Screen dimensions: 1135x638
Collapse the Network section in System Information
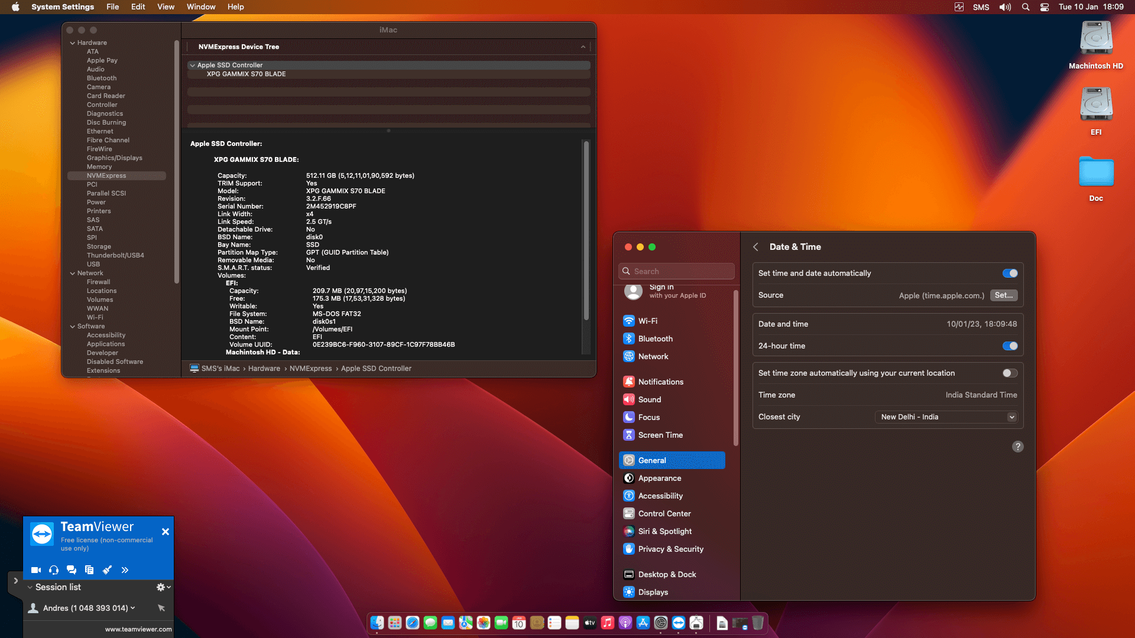point(73,273)
